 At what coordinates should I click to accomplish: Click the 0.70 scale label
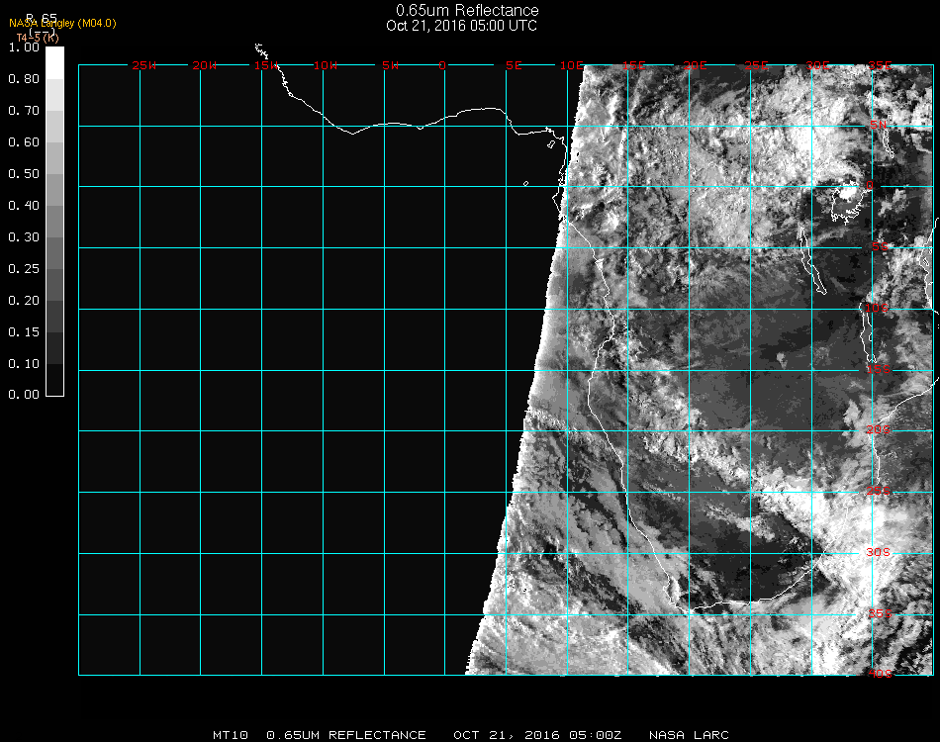[x=24, y=111]
